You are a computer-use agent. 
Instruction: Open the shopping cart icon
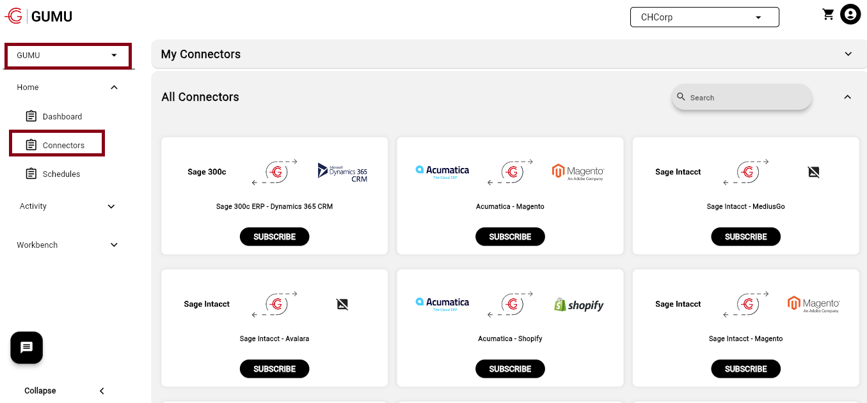point(828,15)
